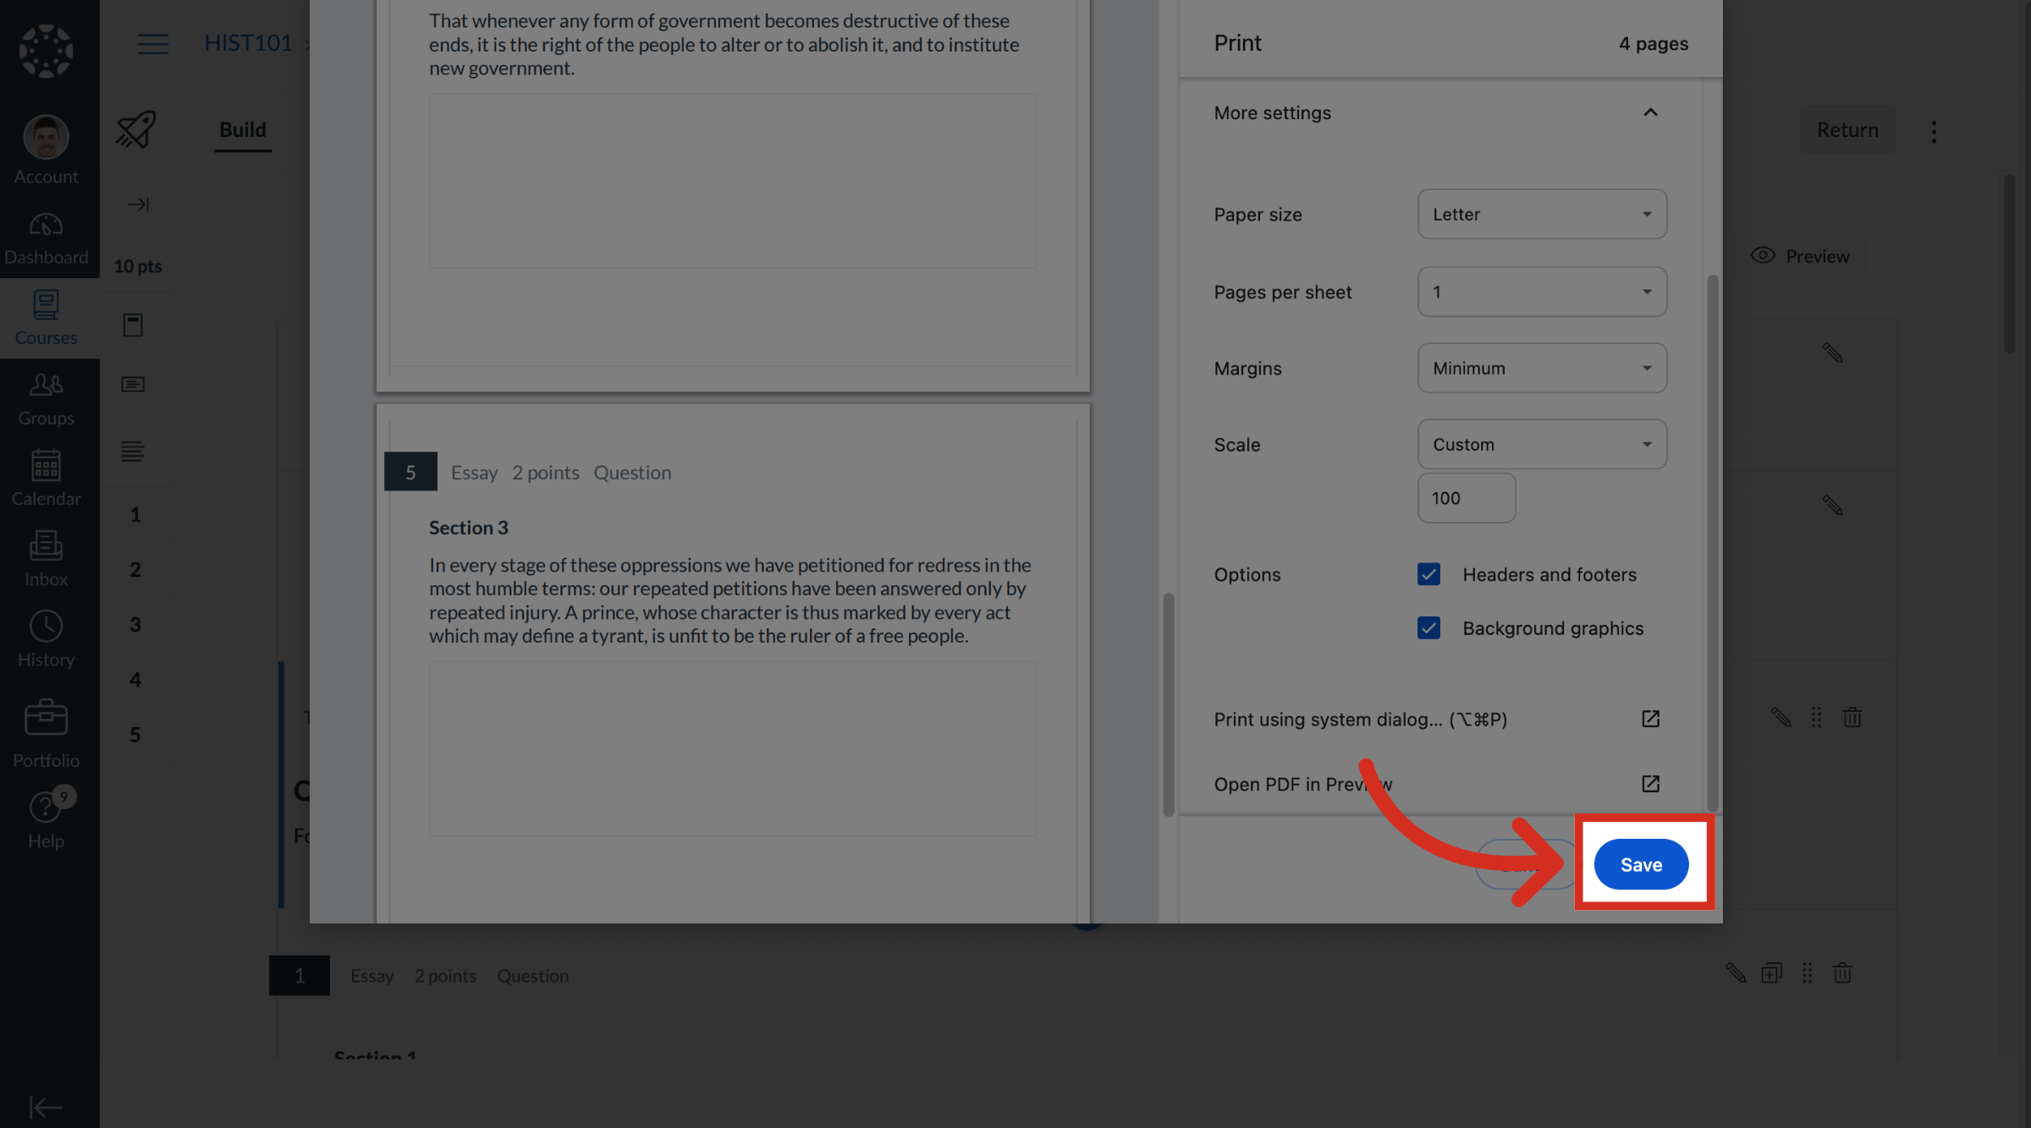Click Print using system dialog
This screenshot has width=2031, height=1128.
point(1360,719)
